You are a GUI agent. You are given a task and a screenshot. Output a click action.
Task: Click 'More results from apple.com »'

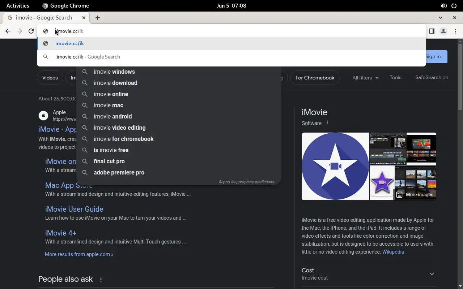point(79,254)
